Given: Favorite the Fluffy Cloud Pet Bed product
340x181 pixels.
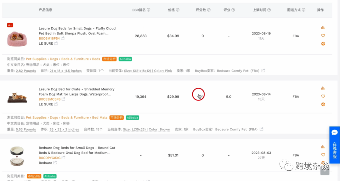Looking at the screenshot, I should tap(323, 36).
